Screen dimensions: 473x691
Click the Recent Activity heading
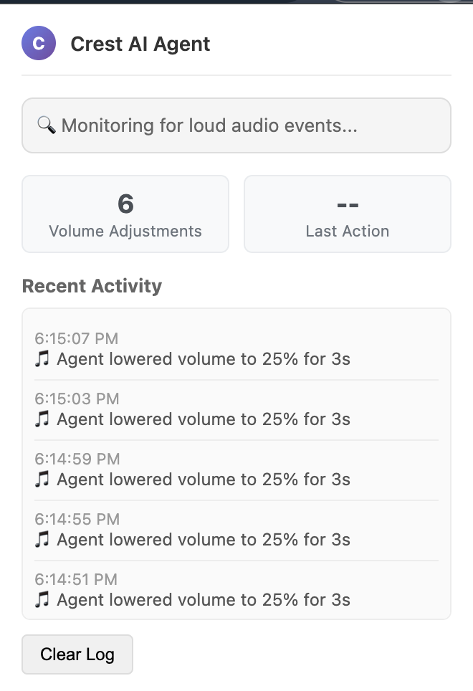[x=92, y=286]
